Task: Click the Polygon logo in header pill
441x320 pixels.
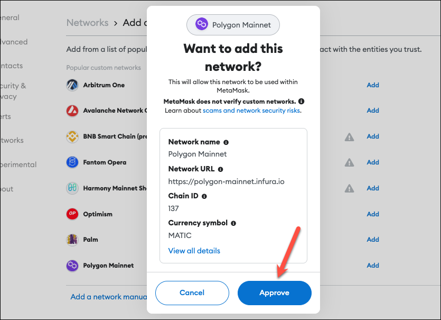Action: [x=202, y=24]
